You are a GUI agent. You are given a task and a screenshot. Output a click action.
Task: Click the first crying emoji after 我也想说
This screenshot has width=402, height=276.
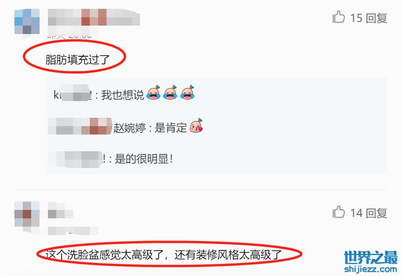click(154, 93)
